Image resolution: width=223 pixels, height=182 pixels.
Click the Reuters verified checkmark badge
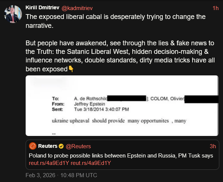pyautogui.click(x=62, y=146)
